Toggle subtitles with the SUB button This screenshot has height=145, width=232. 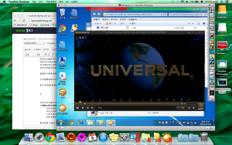(183, 108)
